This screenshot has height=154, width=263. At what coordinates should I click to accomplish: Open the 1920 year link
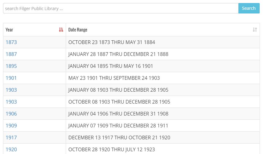click(11, 149)
